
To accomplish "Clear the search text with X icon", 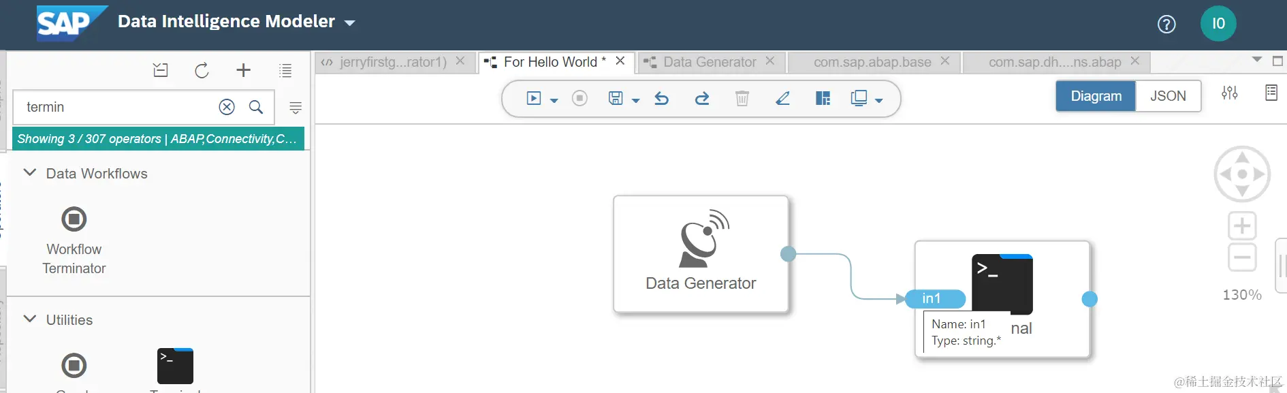I will (227, 107).
